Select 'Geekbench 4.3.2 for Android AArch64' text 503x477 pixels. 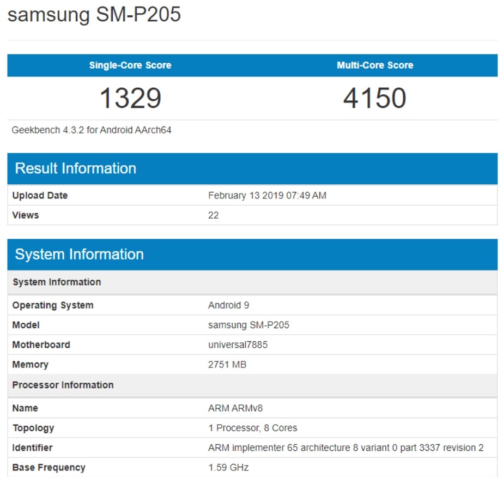pos(92,130)
